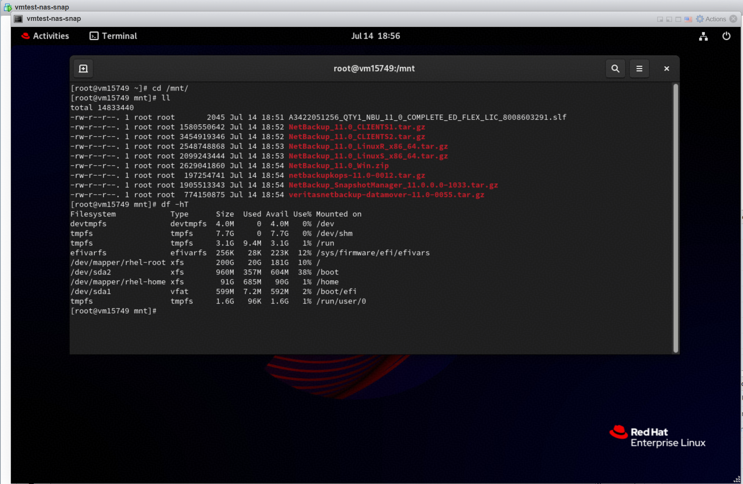
Task: Click the Jul 14 18:56 clock
Action: click(x=375, y=36)
